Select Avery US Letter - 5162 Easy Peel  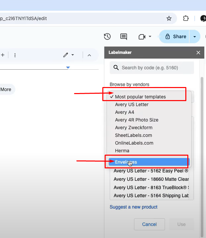pos(151,171)
